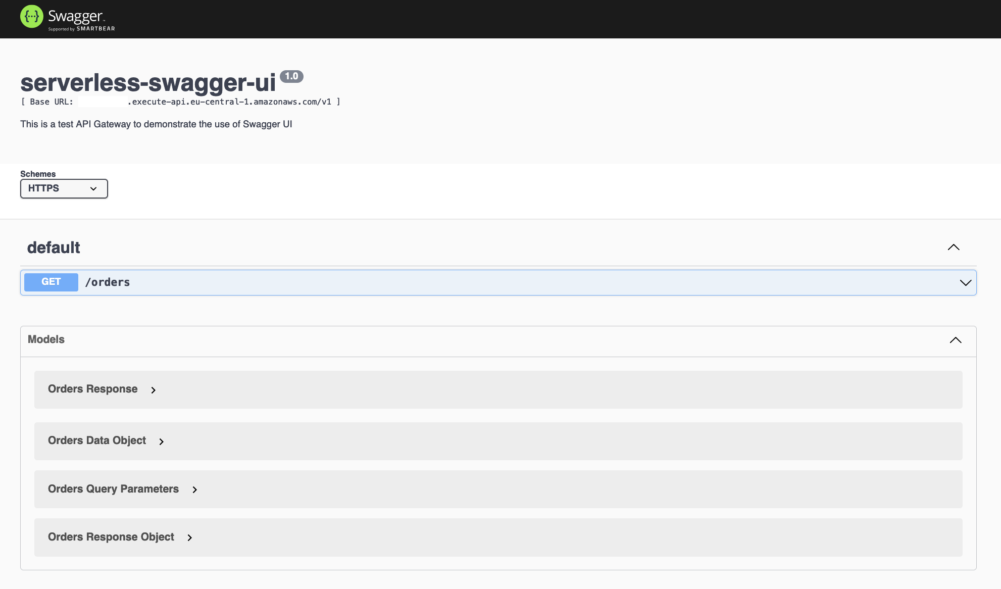Click the Models panel heading
Screen dimensions: 1001x589
pyautogui.click(x=45, y=339)
